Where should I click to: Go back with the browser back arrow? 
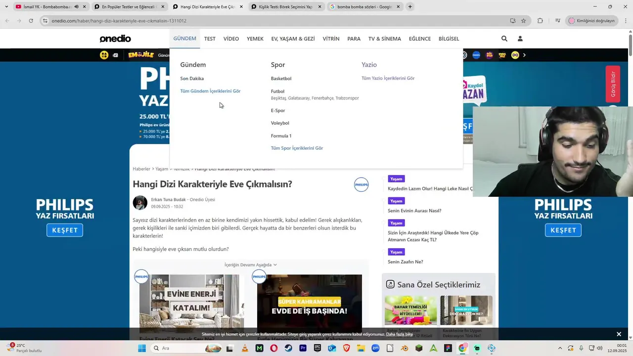7,21
